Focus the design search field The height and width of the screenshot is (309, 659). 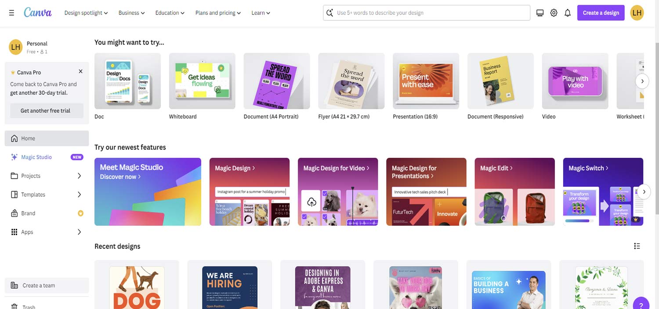tap(427, 13)
